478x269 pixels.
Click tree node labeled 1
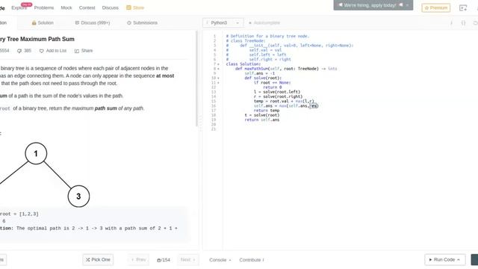[36, 153]
